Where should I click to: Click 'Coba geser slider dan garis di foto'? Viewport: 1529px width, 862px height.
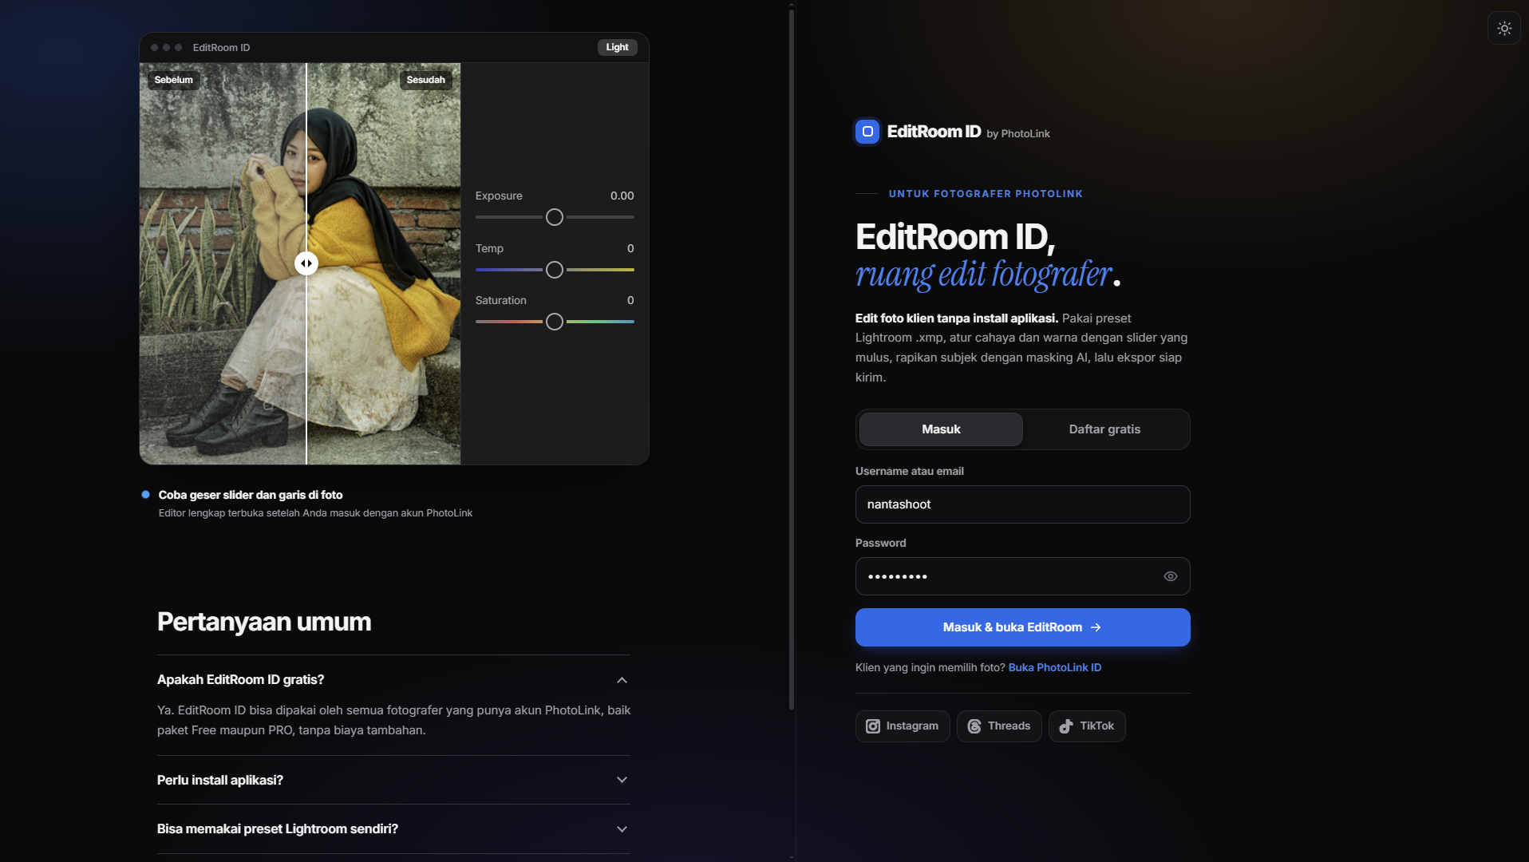251,495
